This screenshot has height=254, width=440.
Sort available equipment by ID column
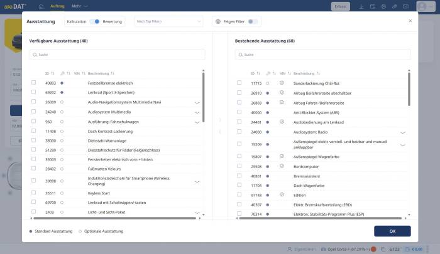click(53, 73)
